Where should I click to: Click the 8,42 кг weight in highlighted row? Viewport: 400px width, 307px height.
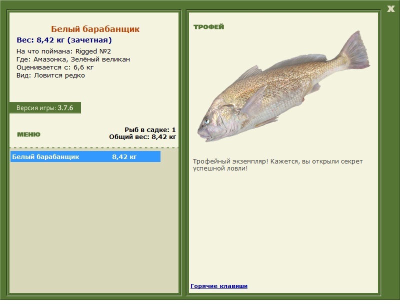pos(124,156)
